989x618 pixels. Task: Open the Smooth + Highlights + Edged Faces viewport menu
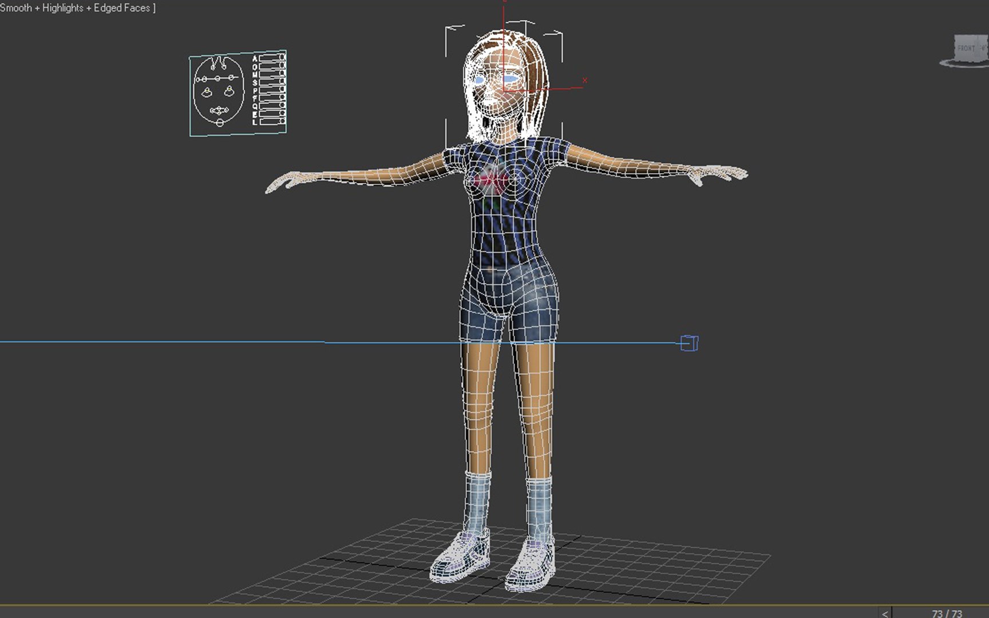(x=77, y=8)
